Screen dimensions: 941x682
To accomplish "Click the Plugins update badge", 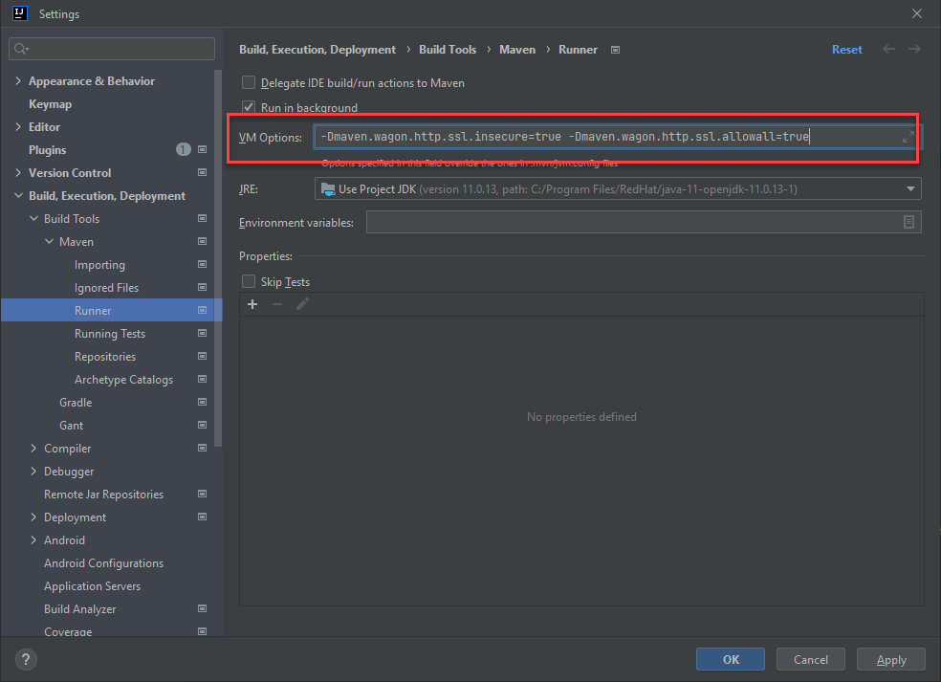I will click(x=183, y=149).
